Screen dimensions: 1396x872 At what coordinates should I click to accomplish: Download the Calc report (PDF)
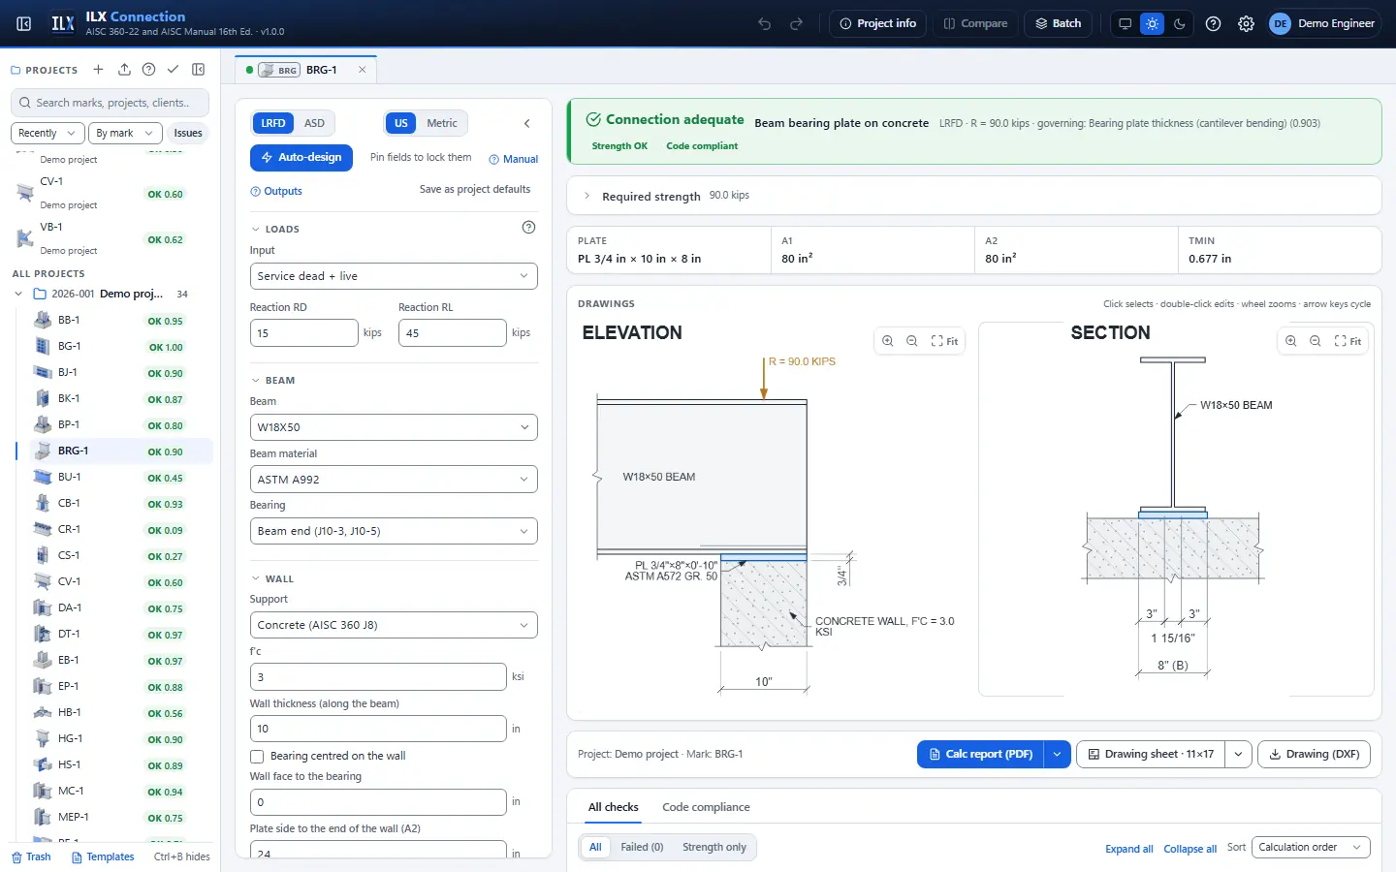click(x=980, y=754)
